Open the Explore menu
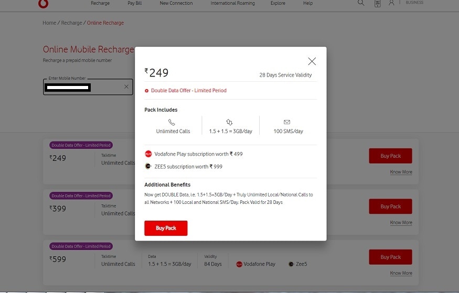Screen dimensions: 459x293 (x=278, y=3)
